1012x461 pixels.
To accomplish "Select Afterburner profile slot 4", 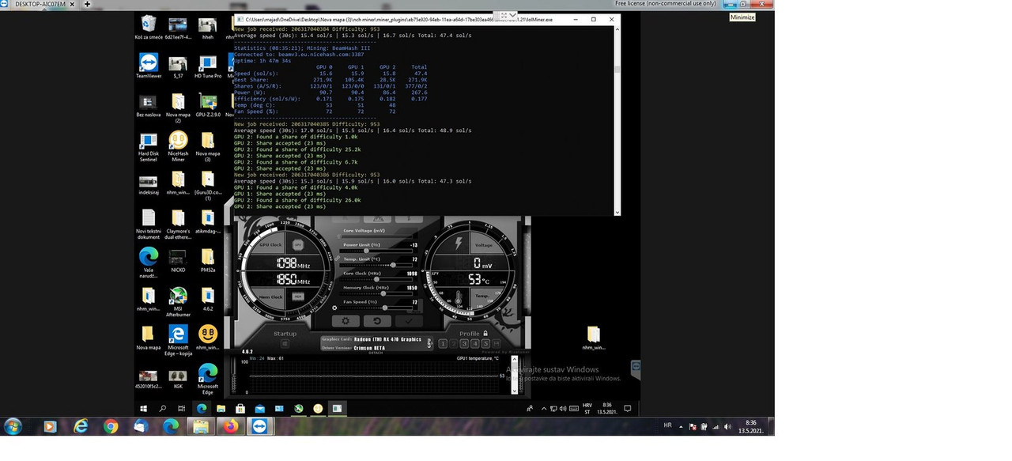I will pos(475,343).
